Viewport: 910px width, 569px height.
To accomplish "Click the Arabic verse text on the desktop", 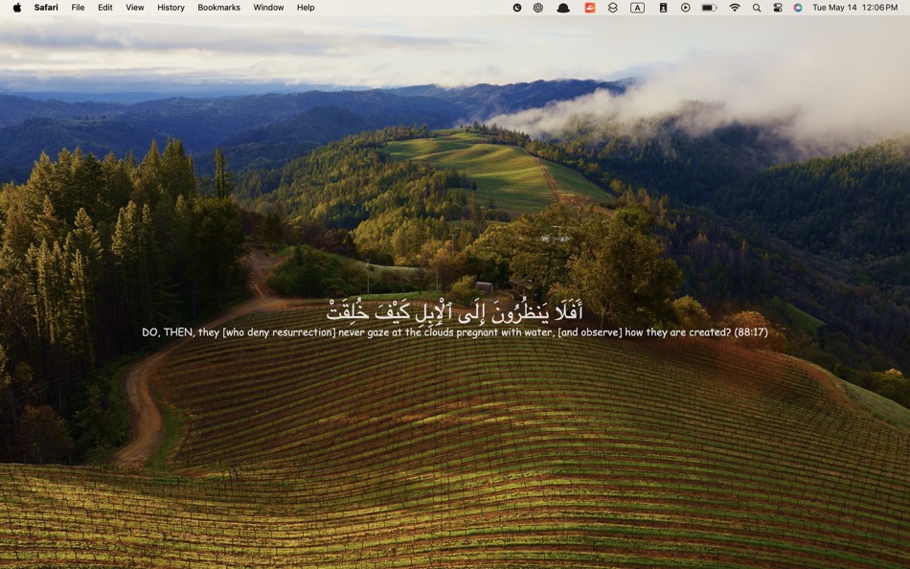I will (454, 311).
